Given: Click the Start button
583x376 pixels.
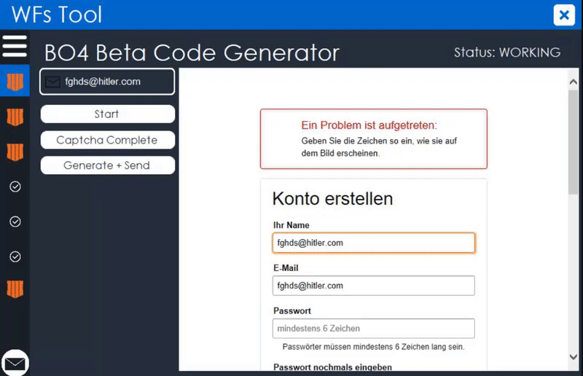Looking at the screenshot, I should pyautogui.click(x=107, y=114).
